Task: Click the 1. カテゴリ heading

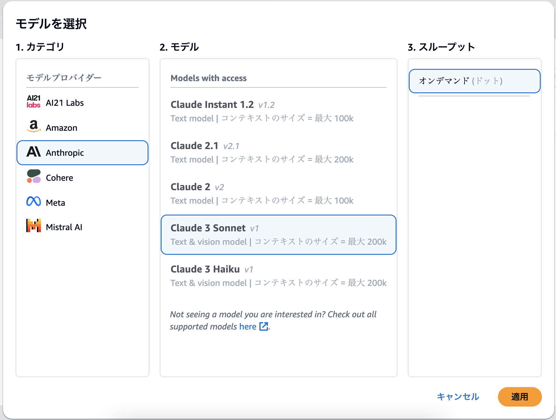Action: [x=40, y=47]
